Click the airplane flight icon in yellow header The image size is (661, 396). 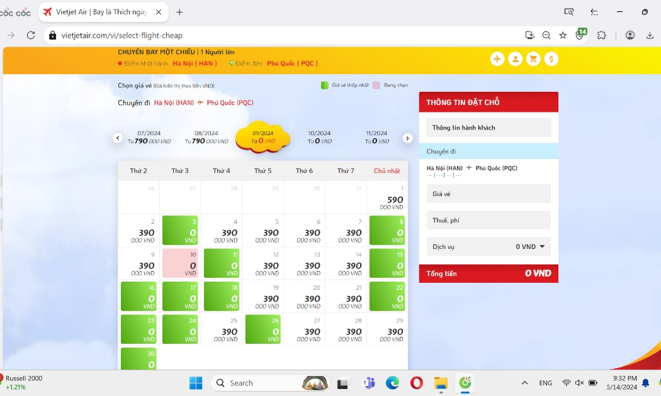[x=497, y=59]
